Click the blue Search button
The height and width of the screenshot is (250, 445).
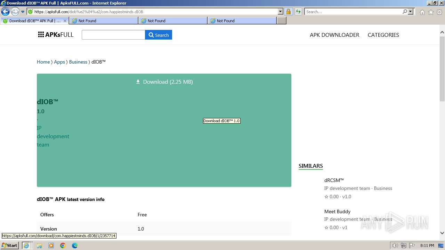tap(159, 35)
